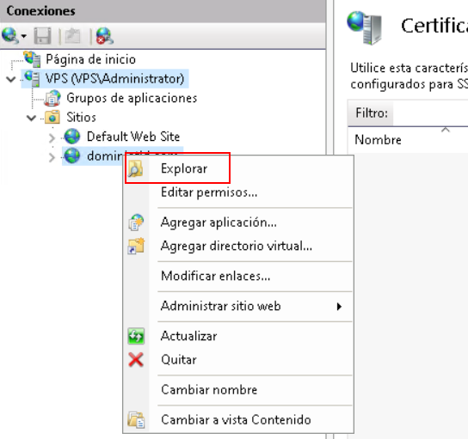Collapse the Sitios tree node

[31, 118]
